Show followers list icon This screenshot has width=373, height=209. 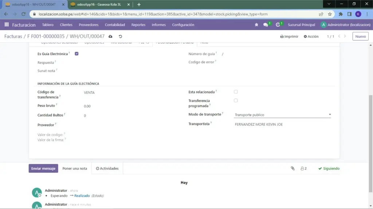point(303,169)
